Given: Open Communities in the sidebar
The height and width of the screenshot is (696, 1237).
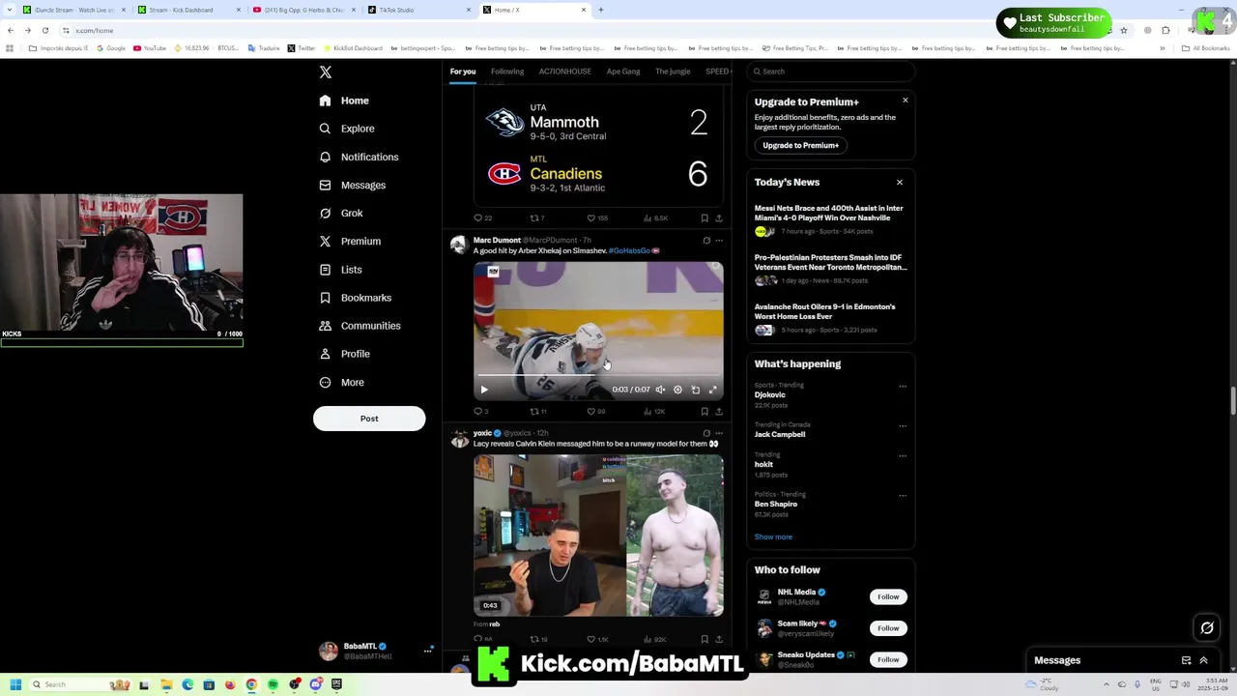Looking at the screenshot, I should (359, 326).
